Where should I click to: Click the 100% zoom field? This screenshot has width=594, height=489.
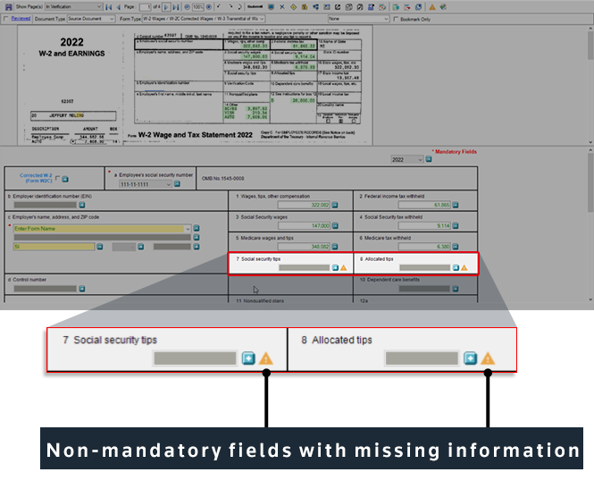coord(197,7)
